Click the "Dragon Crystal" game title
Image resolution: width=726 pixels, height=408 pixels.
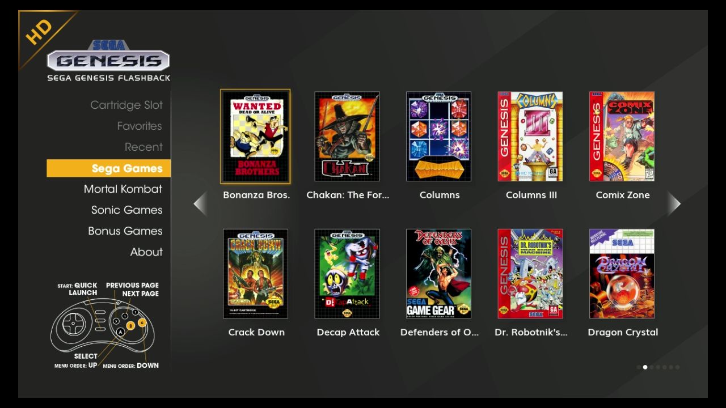pyautogui.click(x=623, y=333)
